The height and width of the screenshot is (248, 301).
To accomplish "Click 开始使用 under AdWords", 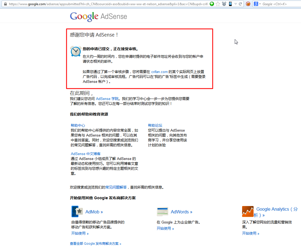I will click(x=165, y=228).
